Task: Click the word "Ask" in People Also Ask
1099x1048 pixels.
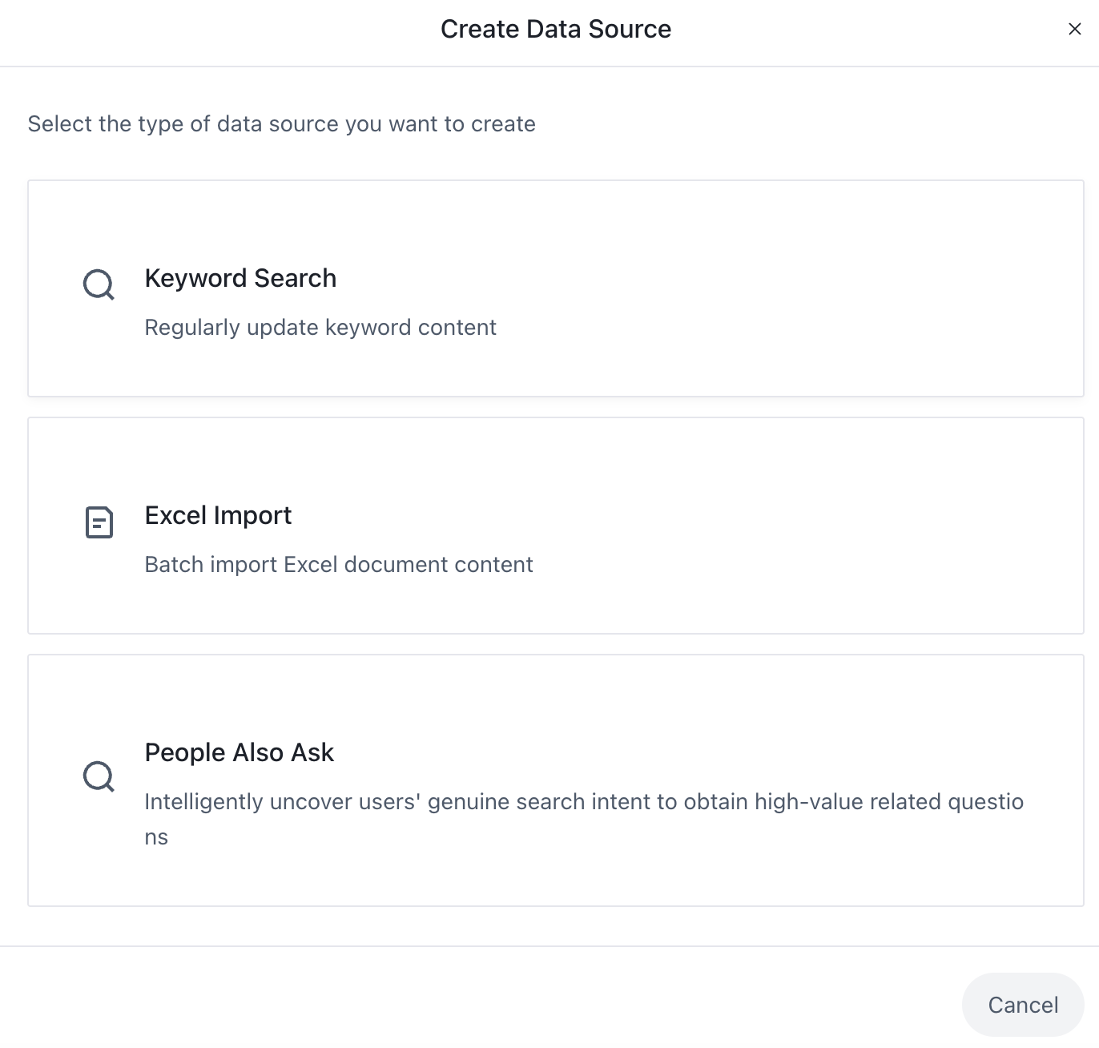Action: [x=312, y=752]
